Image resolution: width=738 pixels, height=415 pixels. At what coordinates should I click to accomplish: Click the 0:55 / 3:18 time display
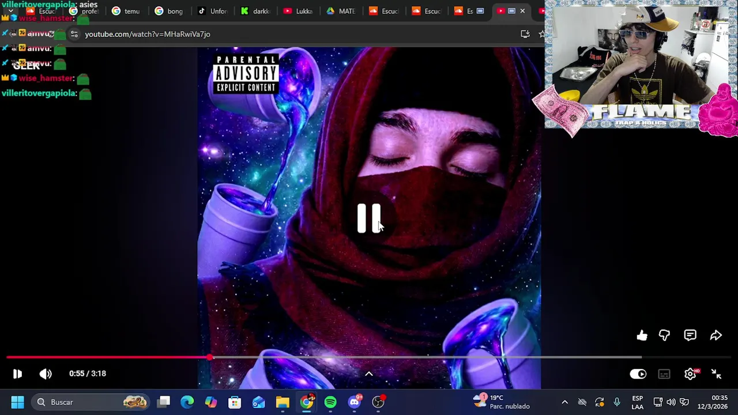click(88, 373)
